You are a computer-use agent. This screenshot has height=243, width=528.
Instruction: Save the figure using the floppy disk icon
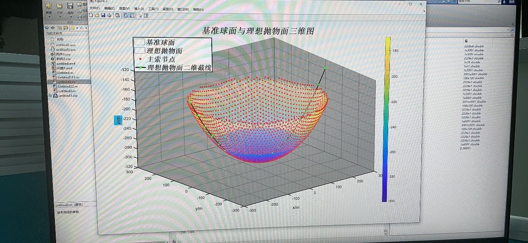pyautogui.click(x=103, y=15)
